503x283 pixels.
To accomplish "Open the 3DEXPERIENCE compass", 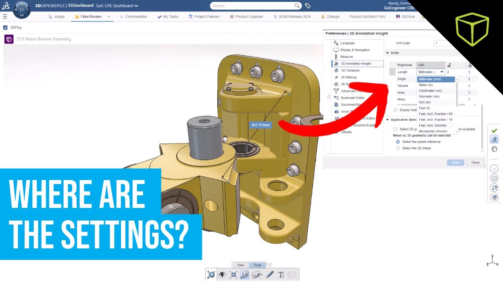I will click(x=22, y=9).
